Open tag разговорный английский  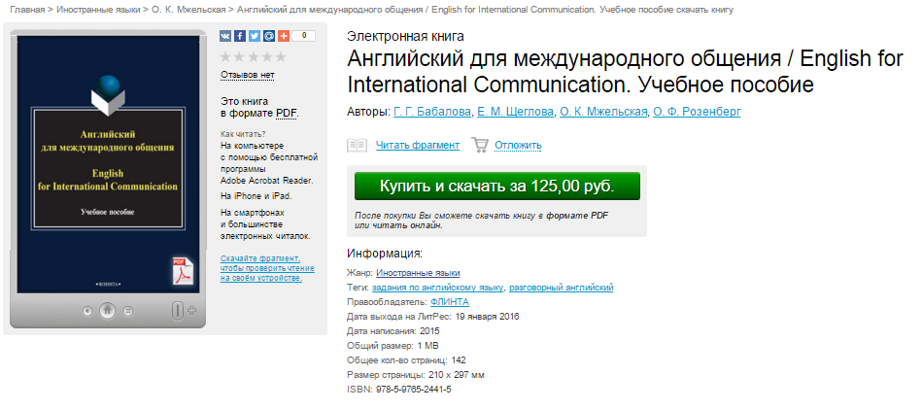click(561, 288)
